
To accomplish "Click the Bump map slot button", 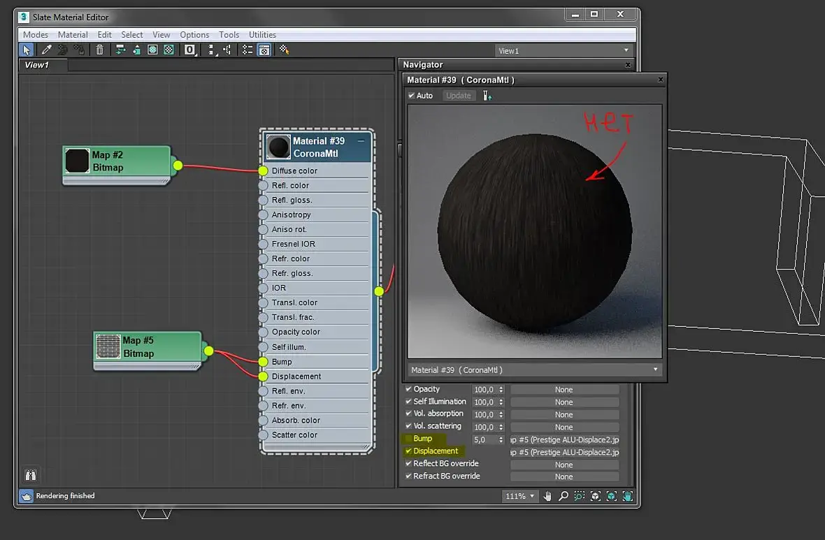I will click(x=564, y=440).
